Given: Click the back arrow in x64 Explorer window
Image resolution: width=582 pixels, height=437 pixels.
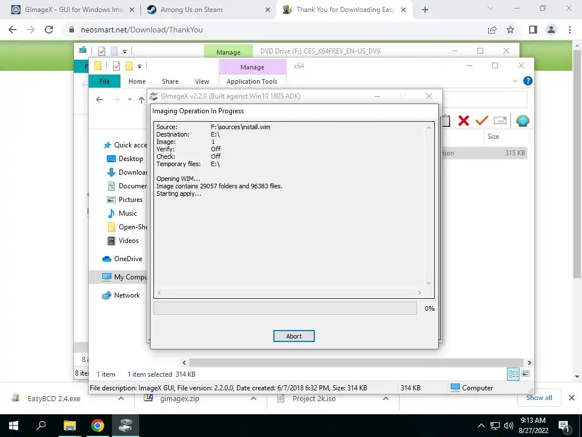Looking at the screenshot, I should pos(99,99).
